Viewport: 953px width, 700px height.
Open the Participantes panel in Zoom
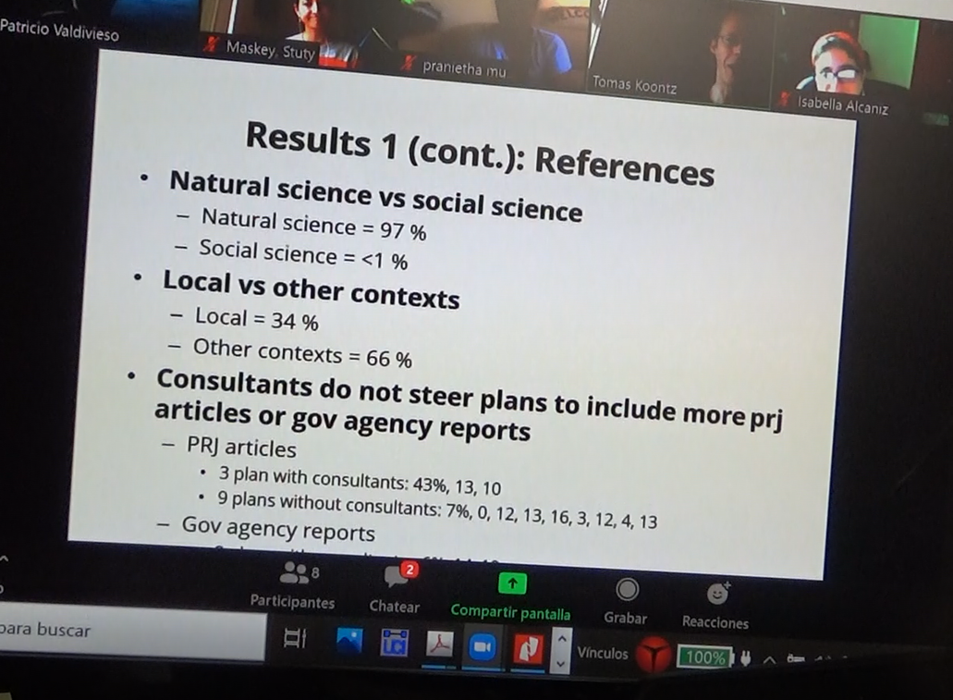[x=294, y=586]
